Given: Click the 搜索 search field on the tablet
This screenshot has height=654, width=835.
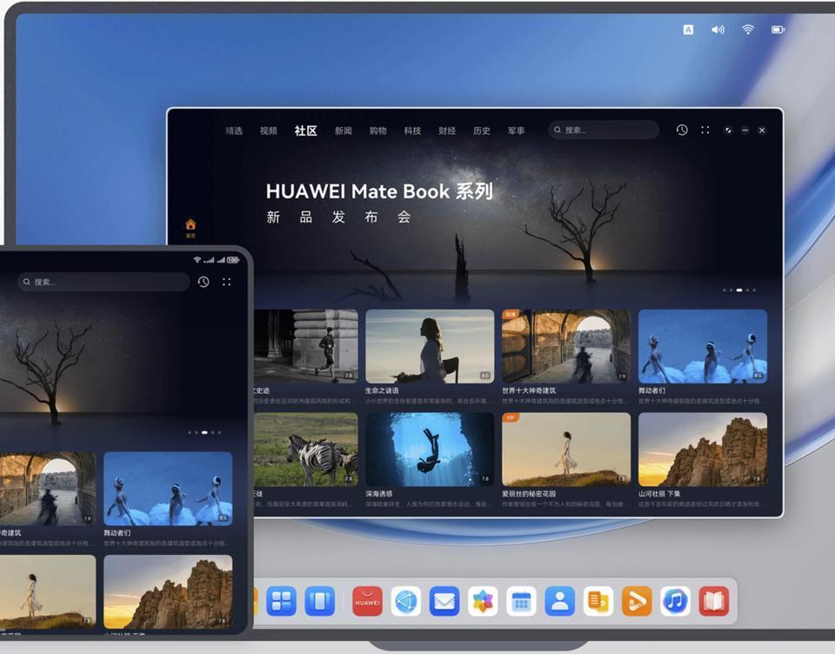Looking at the screenshot, I should tap(104, 282).
